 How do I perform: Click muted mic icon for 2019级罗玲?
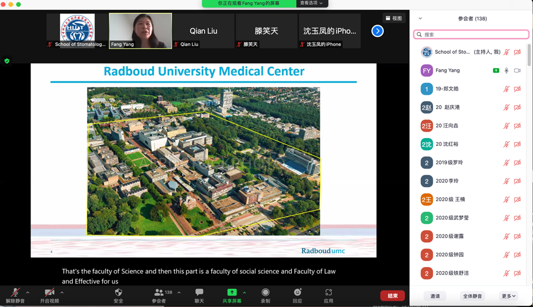506,163
